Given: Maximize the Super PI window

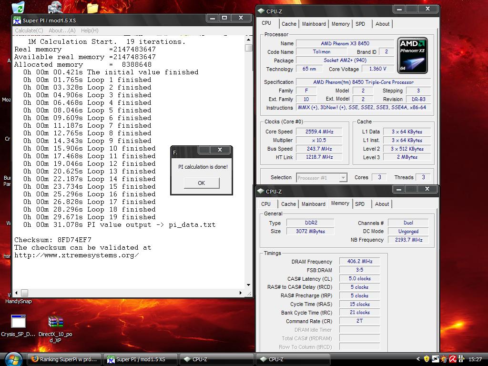Looking at the screenshot, I should (225, 18).
